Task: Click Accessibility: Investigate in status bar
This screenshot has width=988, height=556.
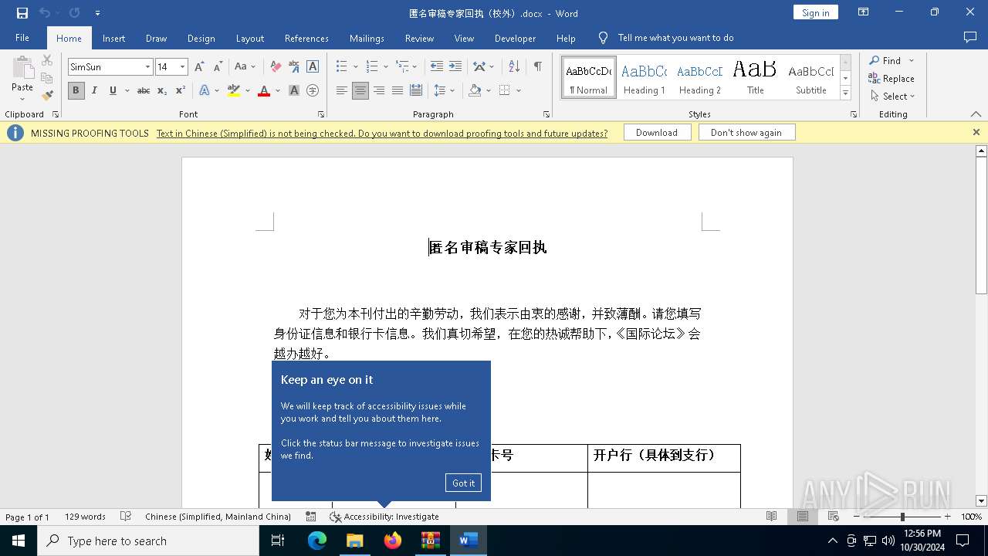Action: (384, 517)
